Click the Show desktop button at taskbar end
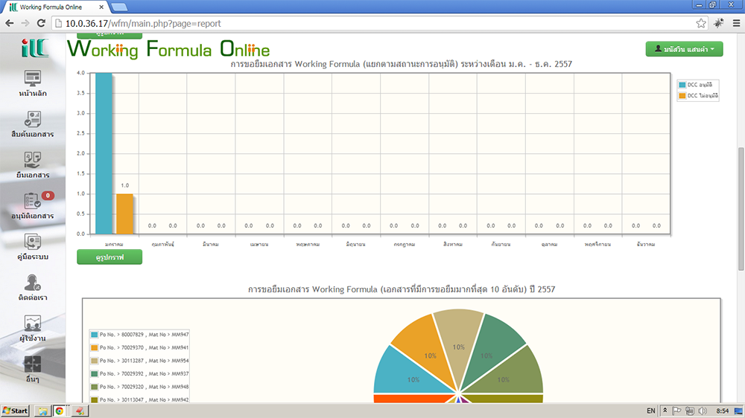Viewport: 745px width, 418px height. (739, 411)
